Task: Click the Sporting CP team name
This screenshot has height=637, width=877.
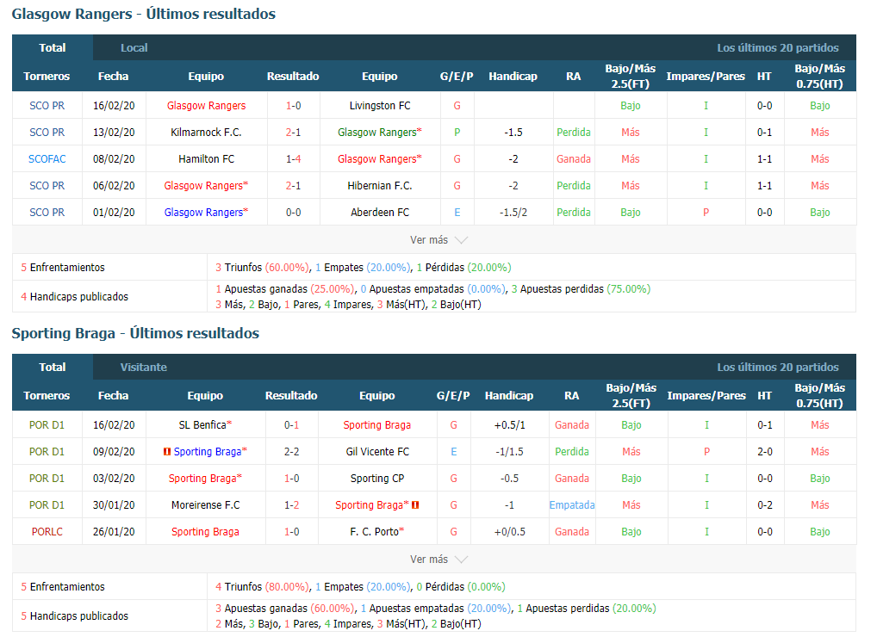Action: (x=377, y=479)
